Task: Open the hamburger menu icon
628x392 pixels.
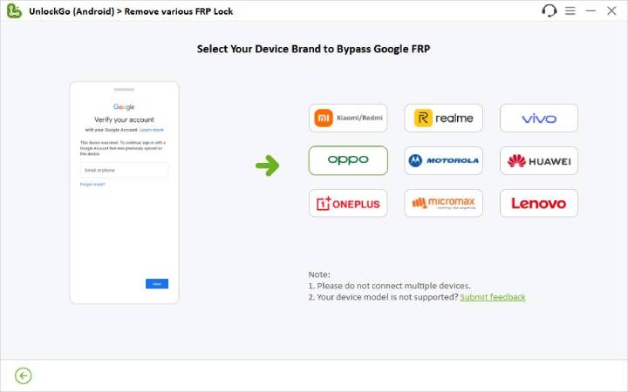Action: [570, 10]
